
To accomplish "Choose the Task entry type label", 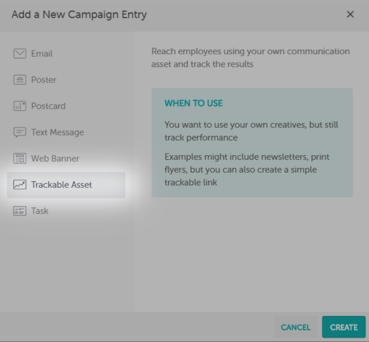I will (x=40, y=211).
